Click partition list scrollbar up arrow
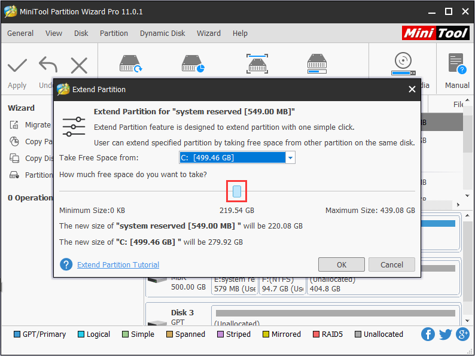The image size is (475, 356). (x=467, y=100)
